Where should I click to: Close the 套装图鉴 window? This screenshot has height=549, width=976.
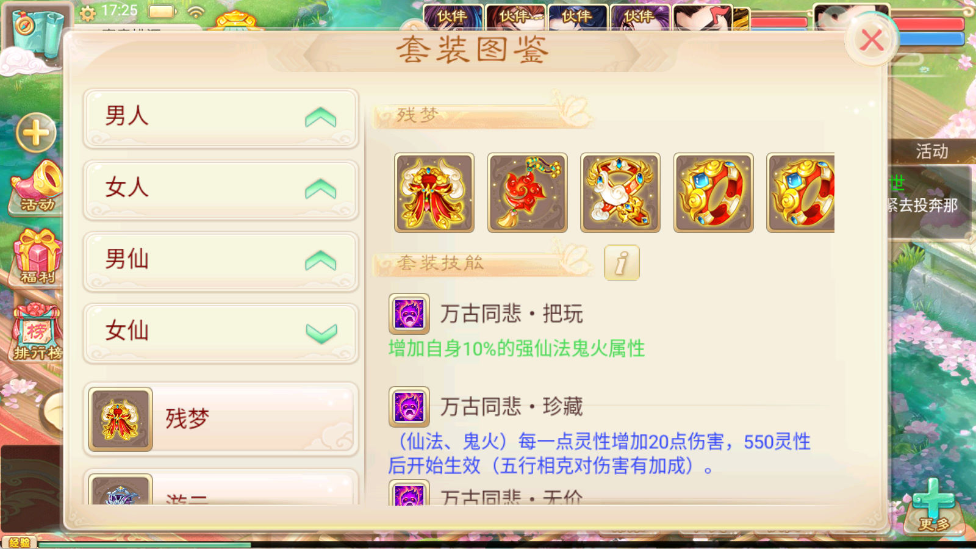coord(871,40)
